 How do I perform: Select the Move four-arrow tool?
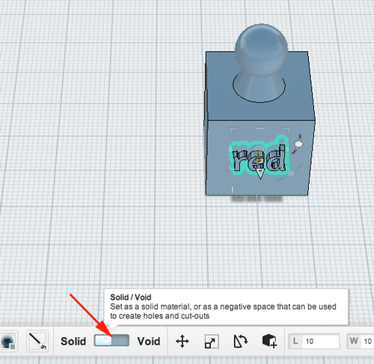pos(183,341)
